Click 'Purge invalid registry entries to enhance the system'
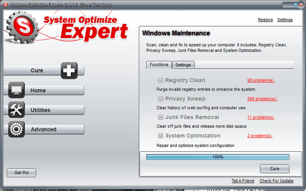This screenshot has width=306, height=191. (x=206, y=89)
